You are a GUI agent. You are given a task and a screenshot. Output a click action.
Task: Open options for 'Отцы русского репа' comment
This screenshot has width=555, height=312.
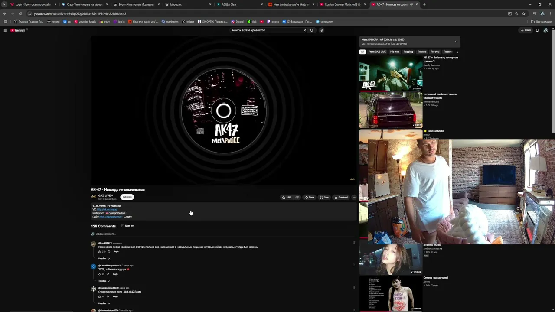pos(354,287)
